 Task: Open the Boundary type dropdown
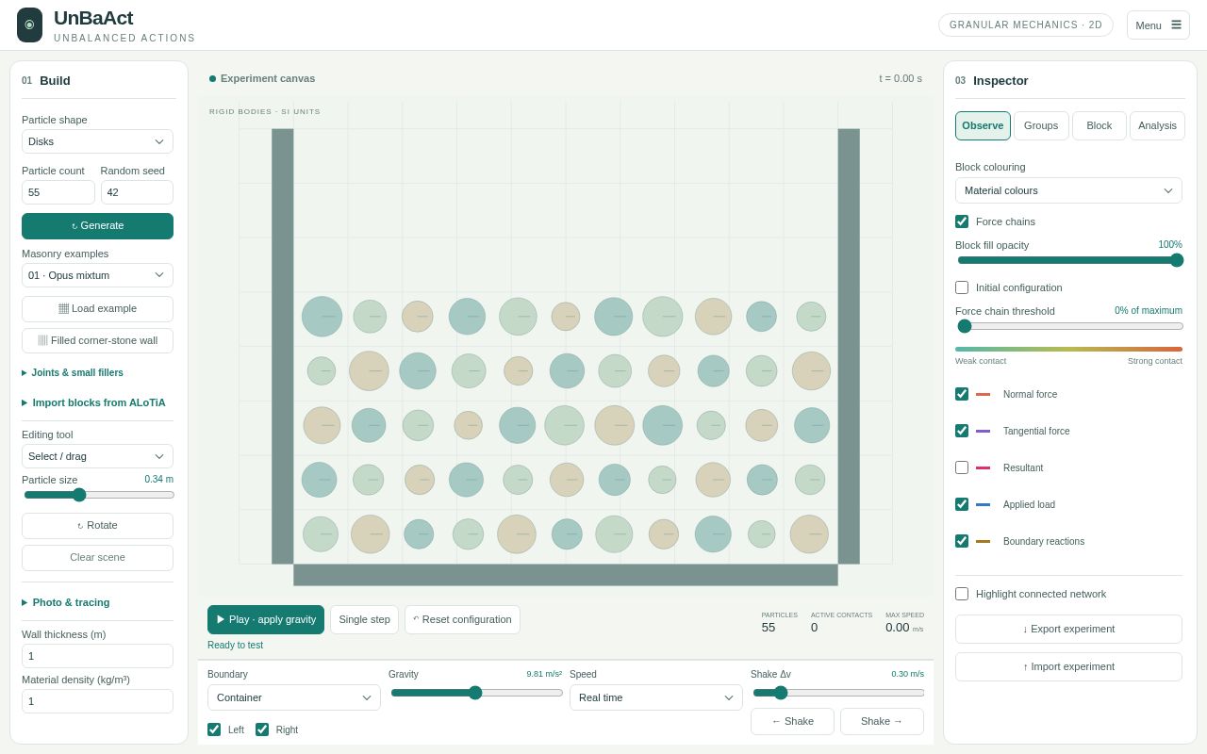[294, 697]
